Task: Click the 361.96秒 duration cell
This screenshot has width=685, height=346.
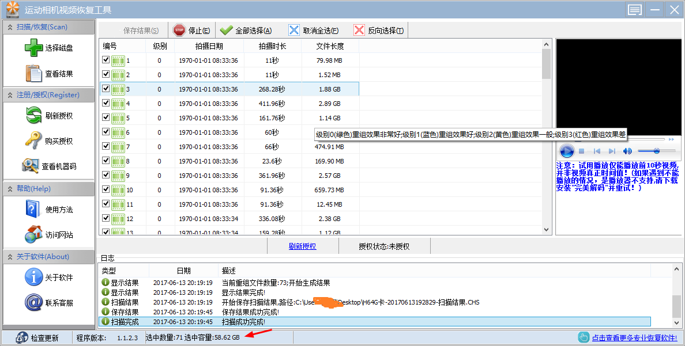Action: [272, 176]
